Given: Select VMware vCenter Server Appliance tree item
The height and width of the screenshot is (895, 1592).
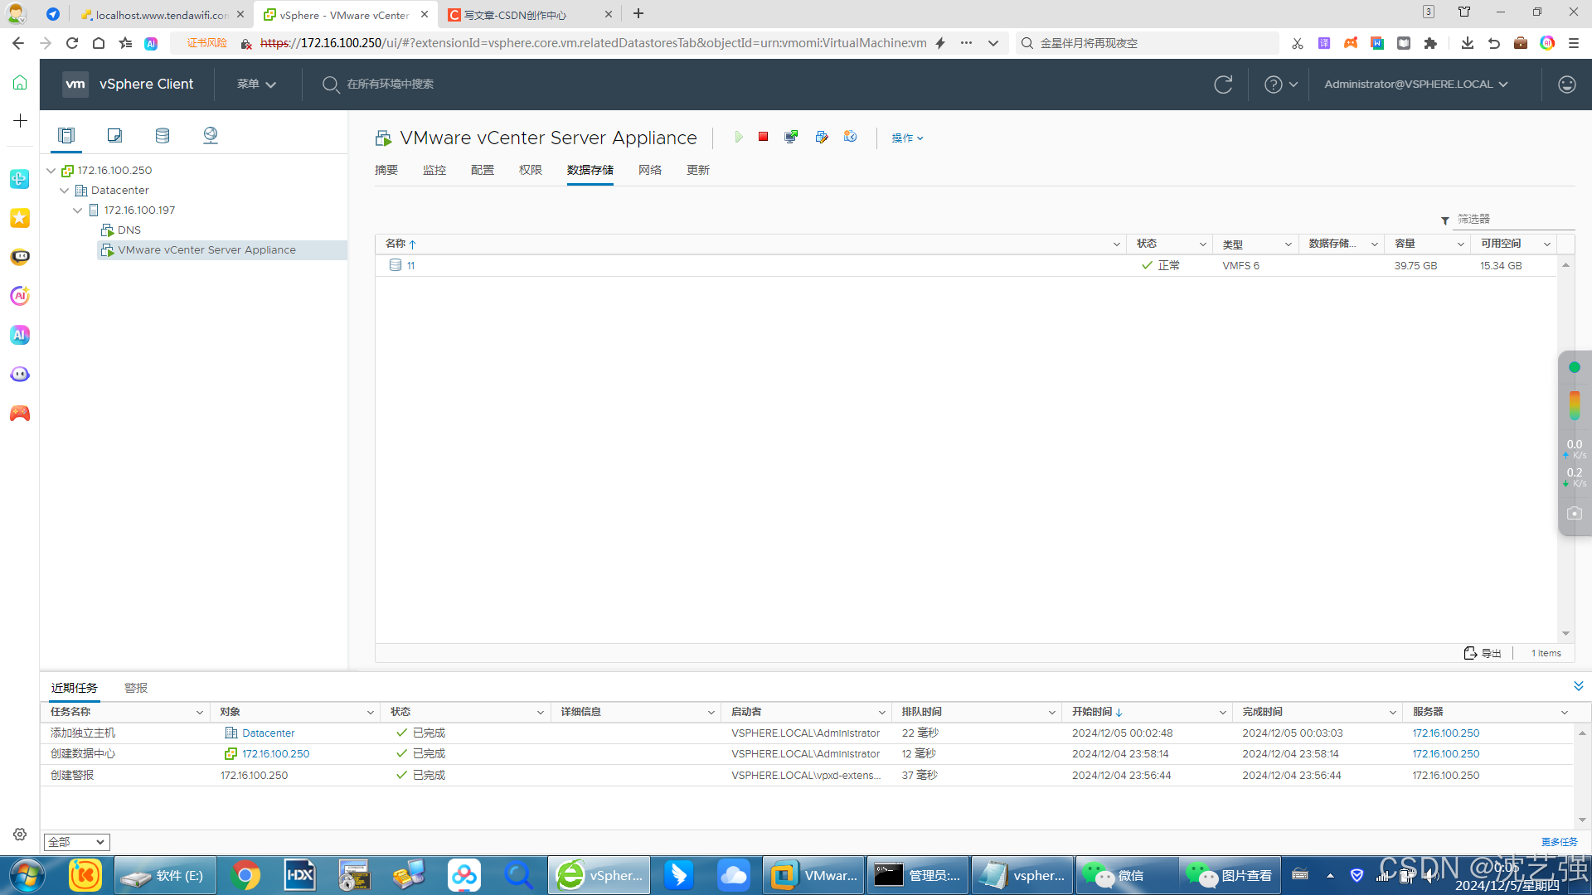Looking at the screenshot, I should [206, 250].
